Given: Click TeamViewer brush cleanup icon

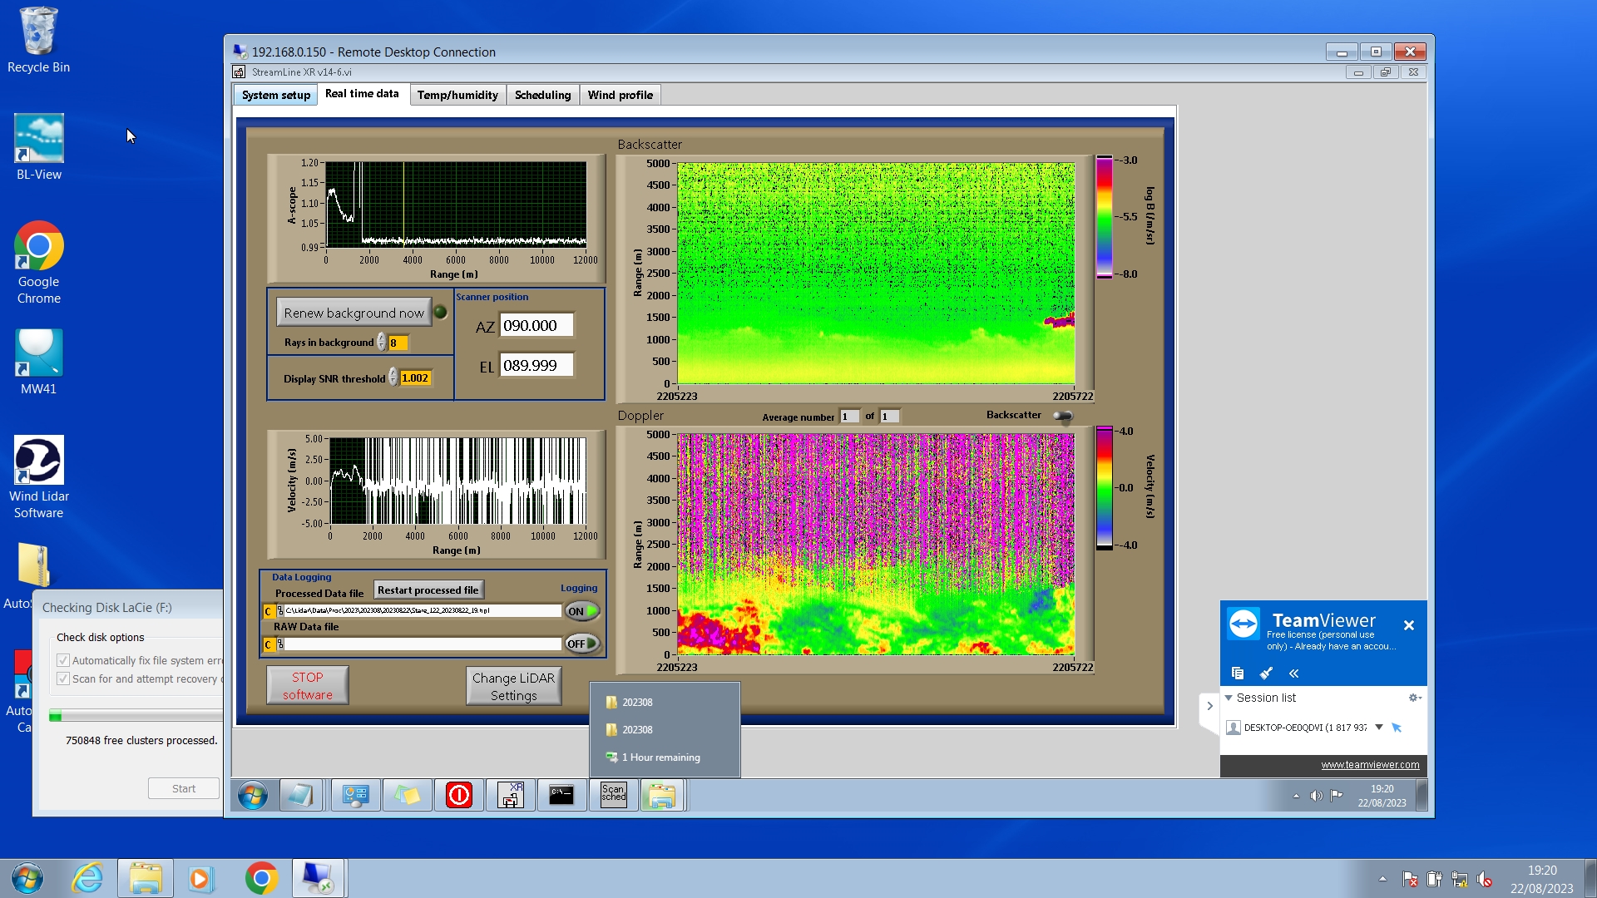Looking at the screenshot, I should pyautogui.click(x=1266, y=673).
